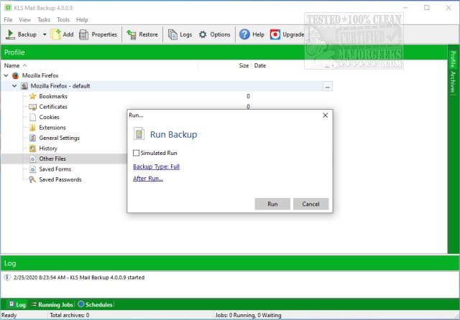Open the Backup dropdown arrow
The image size is (460, 320).
(x=45, y=34)
